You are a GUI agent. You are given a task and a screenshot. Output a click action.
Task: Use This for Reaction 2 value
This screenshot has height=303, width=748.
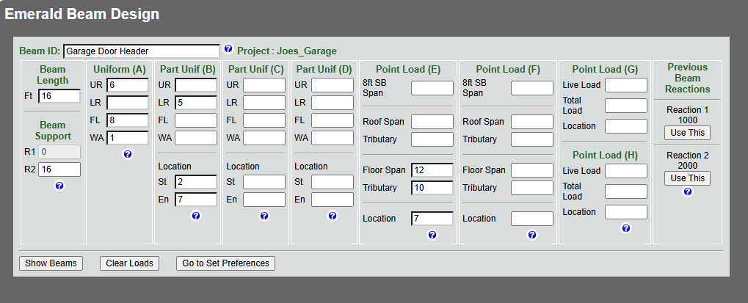(687, 178)
